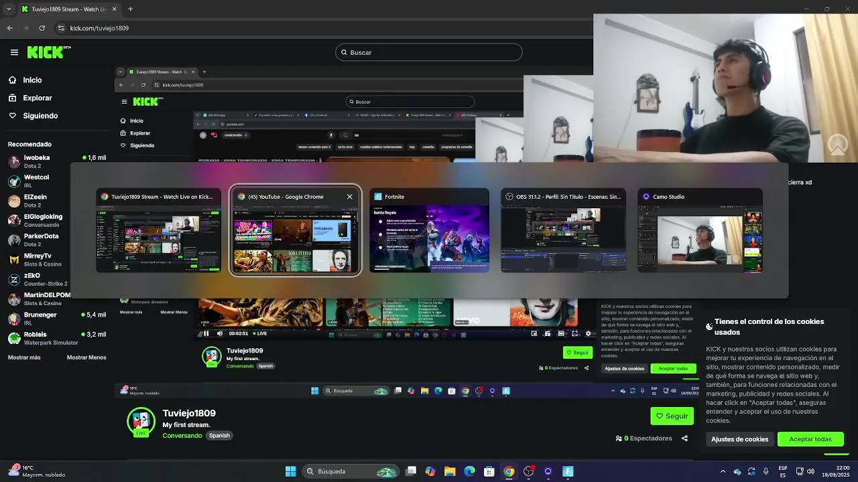The image size is (858, 482).
Task: Click the kick.com/tuviejo1809 address bar
Action: 99,28
